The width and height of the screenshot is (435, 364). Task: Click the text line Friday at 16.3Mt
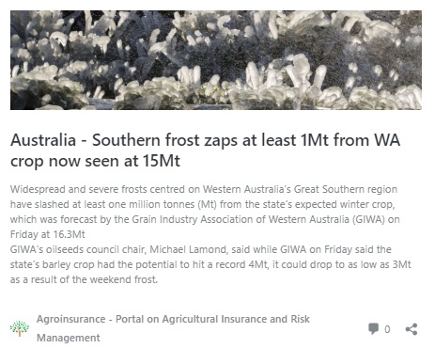[48, 234]
